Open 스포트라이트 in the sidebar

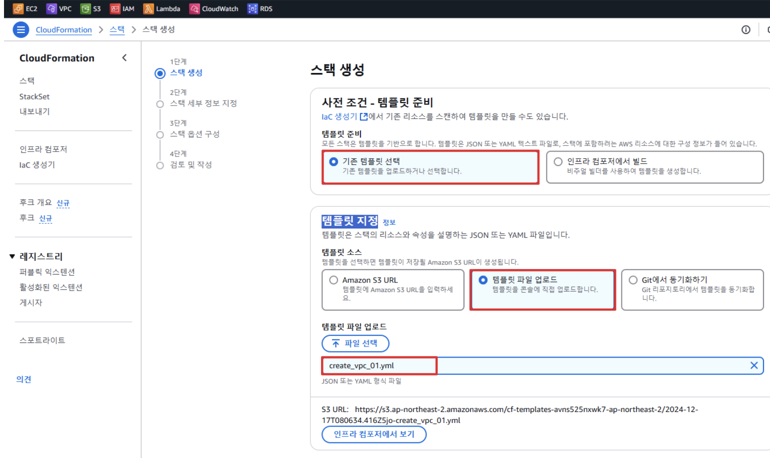tap(42, 340)
